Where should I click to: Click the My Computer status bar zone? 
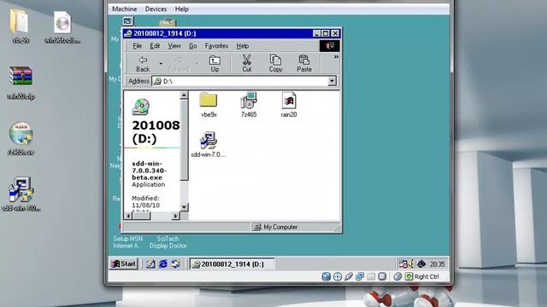click(x=295, y=228)
